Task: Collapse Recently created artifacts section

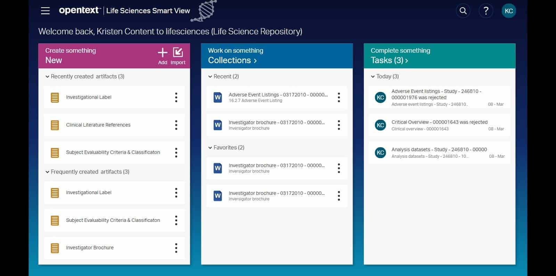Action: click(x=47, y=77)
